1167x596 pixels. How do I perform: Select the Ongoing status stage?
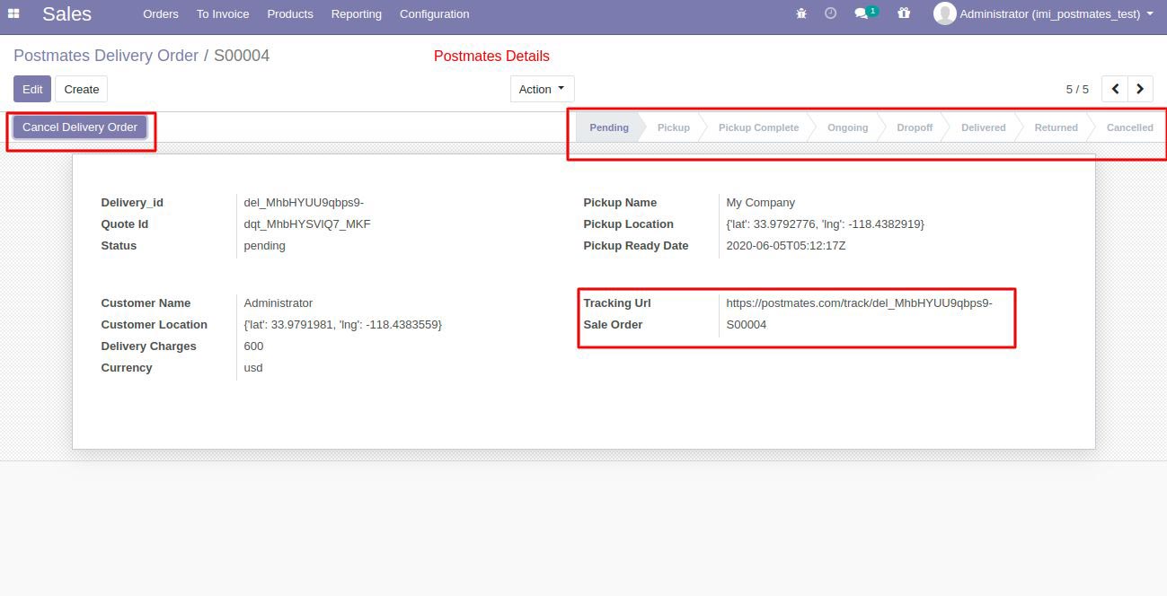[848, 127]
